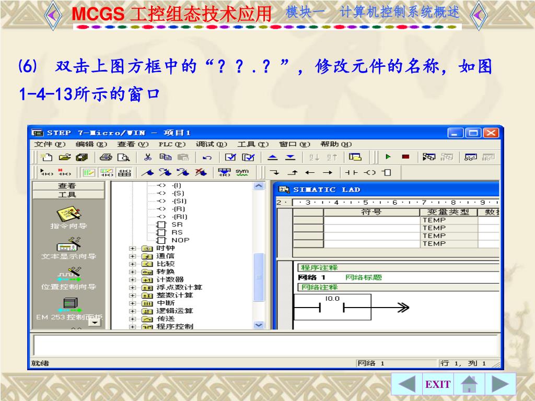Open the 帮助(H) menu

[x=336, y=144]
